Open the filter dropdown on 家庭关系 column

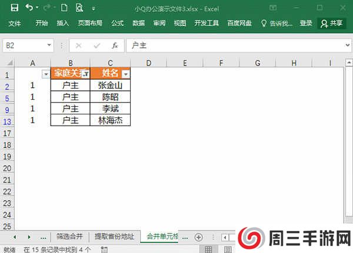[86, 74]
